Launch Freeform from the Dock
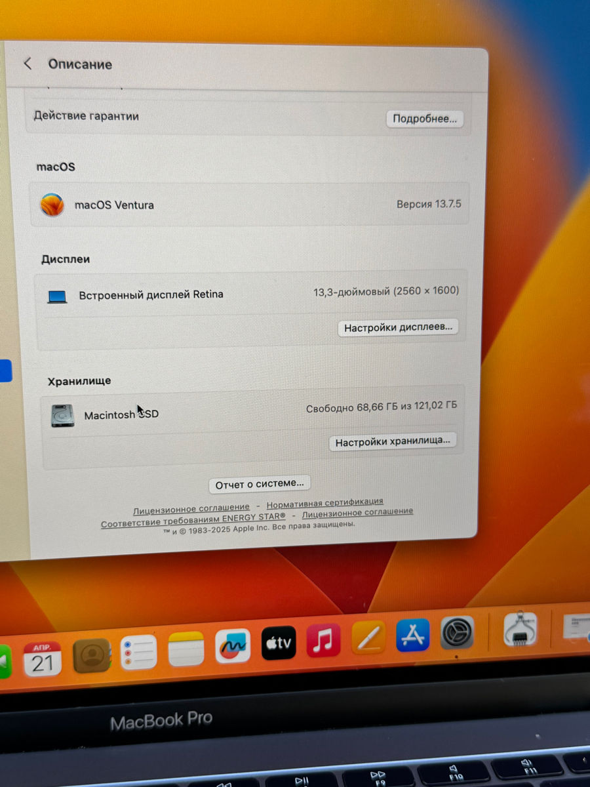 coord(233,646)
